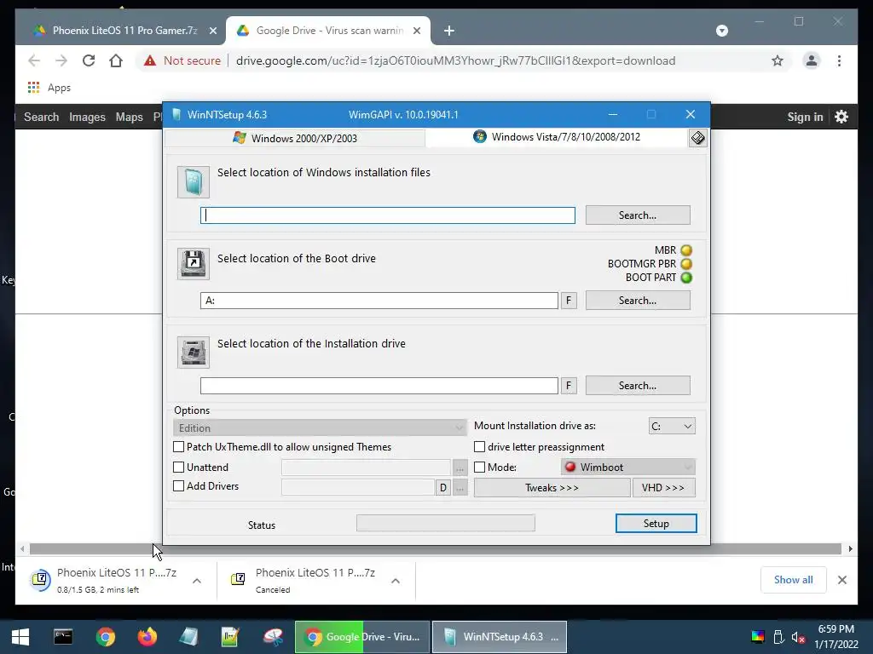Launch Command Prompt from the taskbar
Viewport: 873px width, 654px height.
coord(63,637)
